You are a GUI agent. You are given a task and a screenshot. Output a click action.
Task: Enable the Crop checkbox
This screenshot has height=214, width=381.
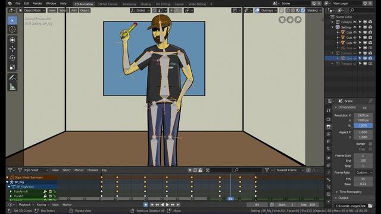click(x=370, y=149)
